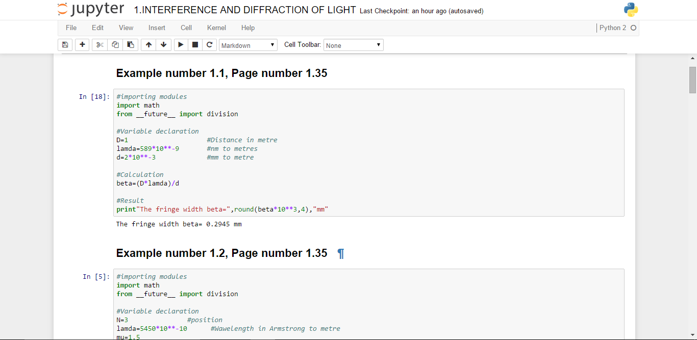Screen dimensions: 697x340
Task: Cut selected cell with scissors icon
Action: click(x=99, y=45)
